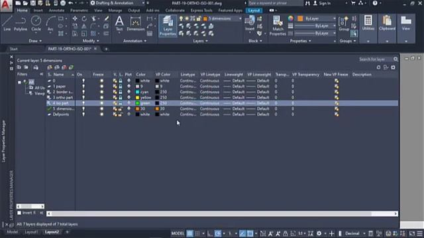Change color swatch of 2 border layer
Image resolution: width=424 pixels, height=238 pixels.
click(x=137, y=92)
